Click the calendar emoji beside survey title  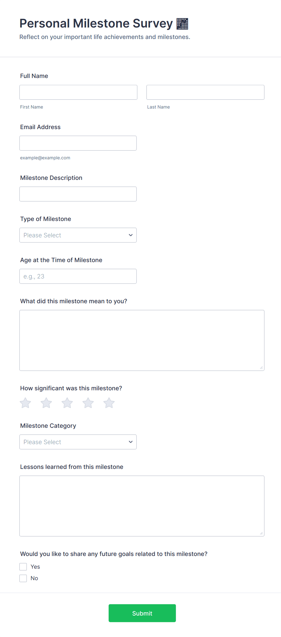click(182, 24)
